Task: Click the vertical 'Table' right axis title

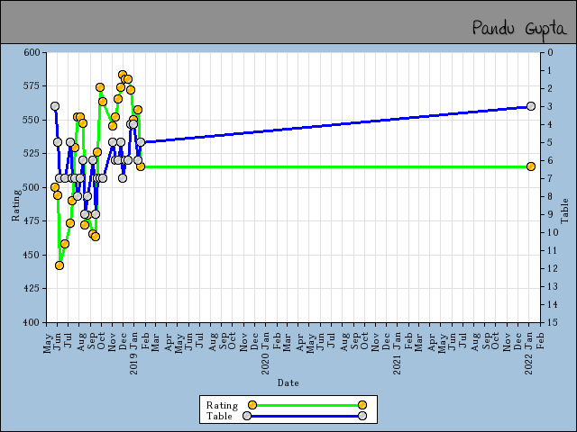Action: tap(564, 211)
